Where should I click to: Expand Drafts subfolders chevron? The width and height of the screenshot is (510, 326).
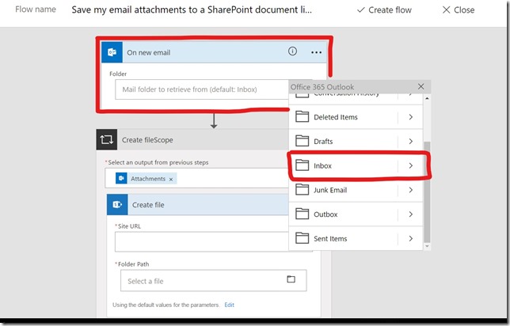pos(411,141)
